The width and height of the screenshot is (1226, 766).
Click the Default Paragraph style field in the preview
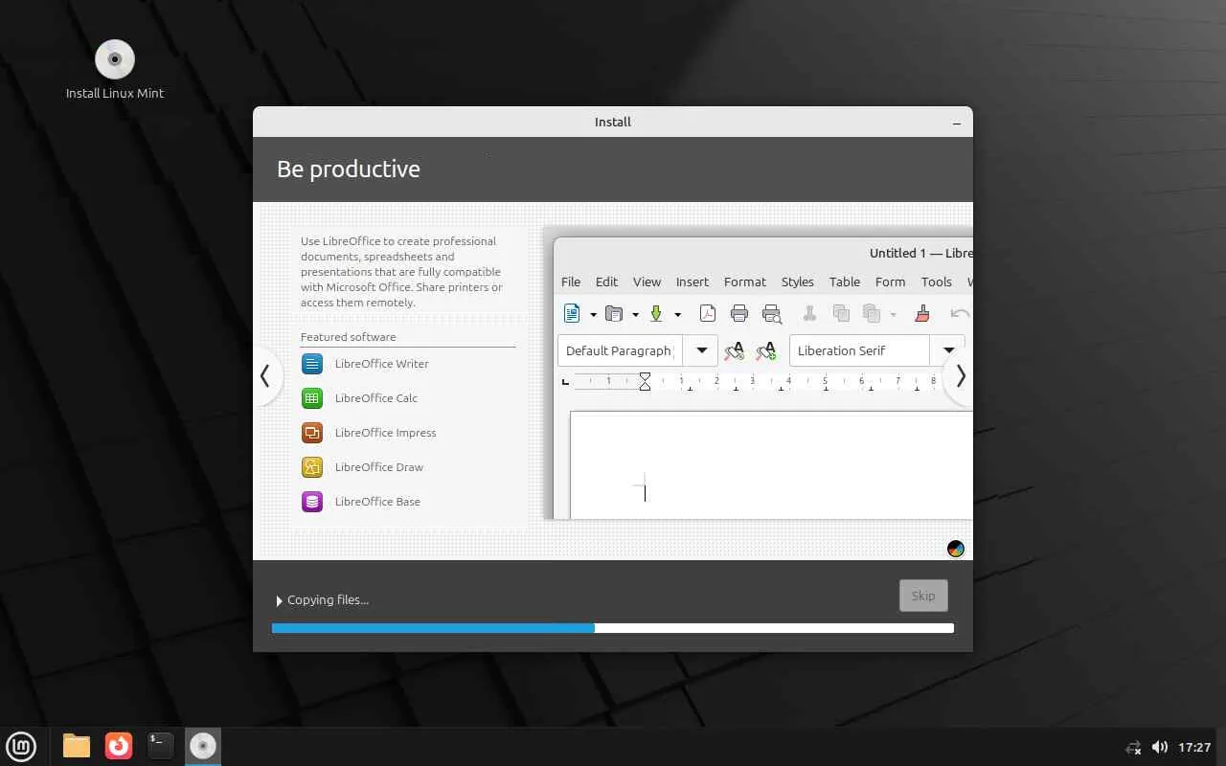[621, 350]
